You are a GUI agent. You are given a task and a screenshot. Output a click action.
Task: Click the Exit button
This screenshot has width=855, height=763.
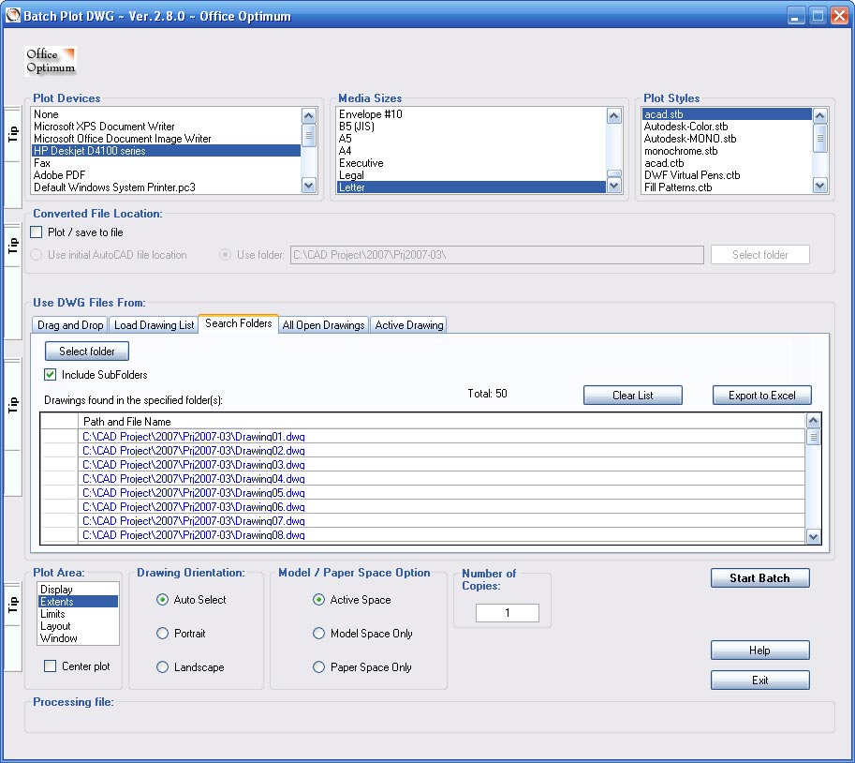pos(760,680)
